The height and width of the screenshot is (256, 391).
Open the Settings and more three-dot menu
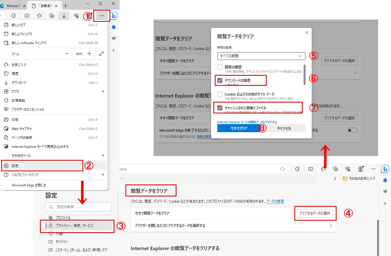pyautogui.click(x=102, y=16)
